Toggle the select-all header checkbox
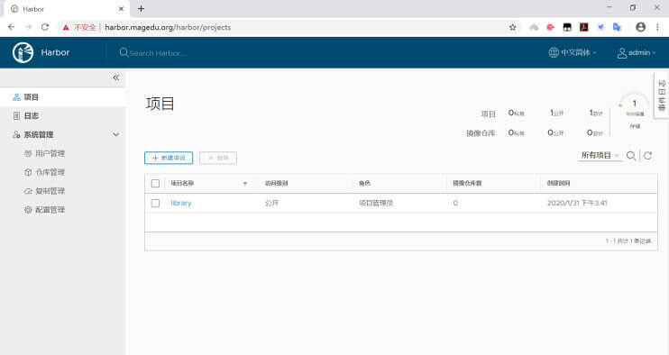Viewport: 669px width, 355px height. pos(155,183)
